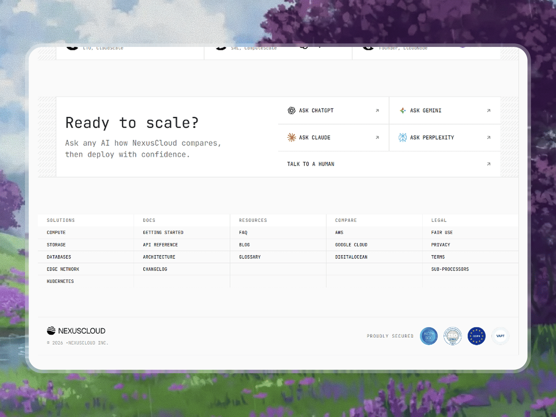Image resolution: width=556 pixels, height=417 pixels.
Task: Click the Gemini sparkle icon
Action: [x=402, y=111]
